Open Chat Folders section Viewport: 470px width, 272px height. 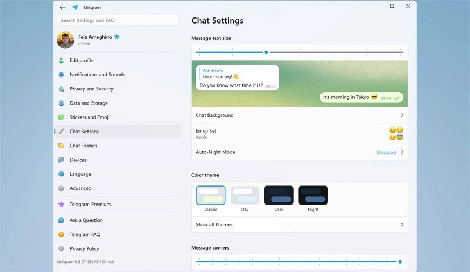(x=118, y=146)
